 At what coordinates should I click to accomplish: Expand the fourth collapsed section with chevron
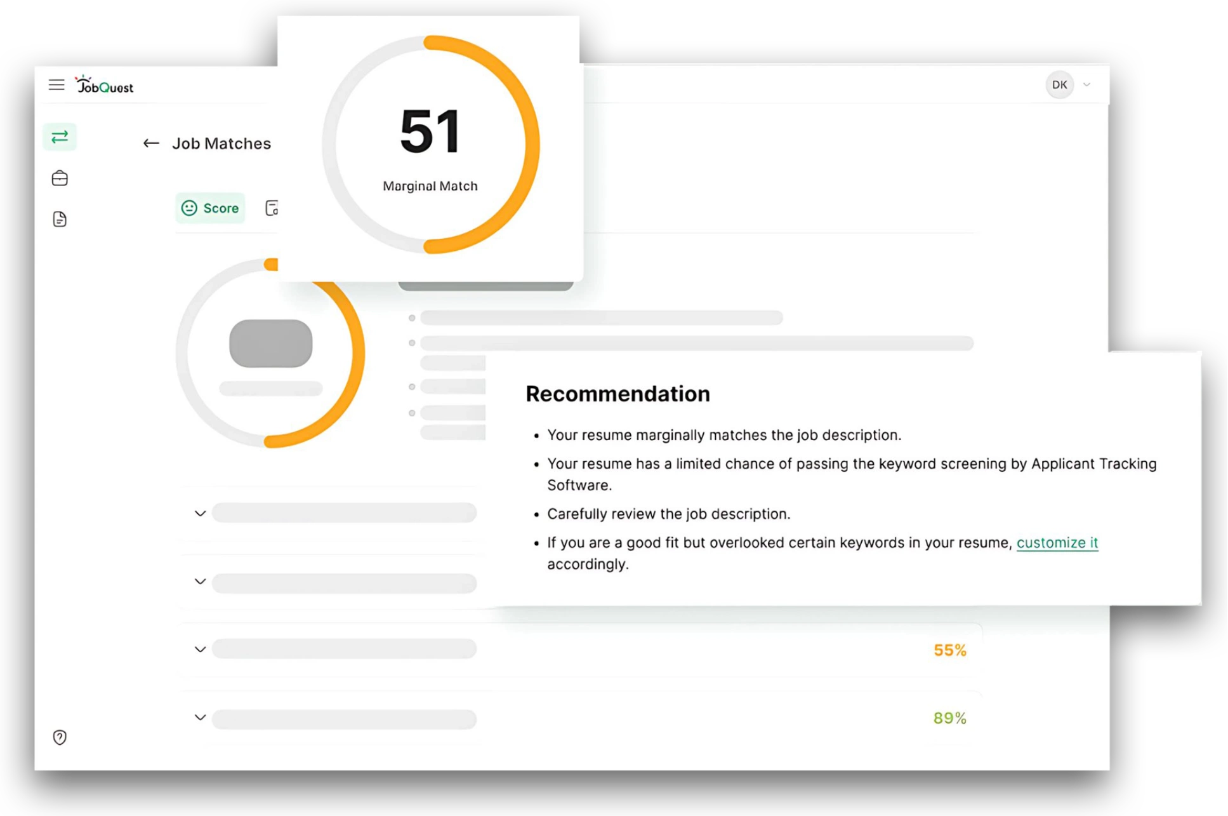pyautogui.click(x=201, y=718)
